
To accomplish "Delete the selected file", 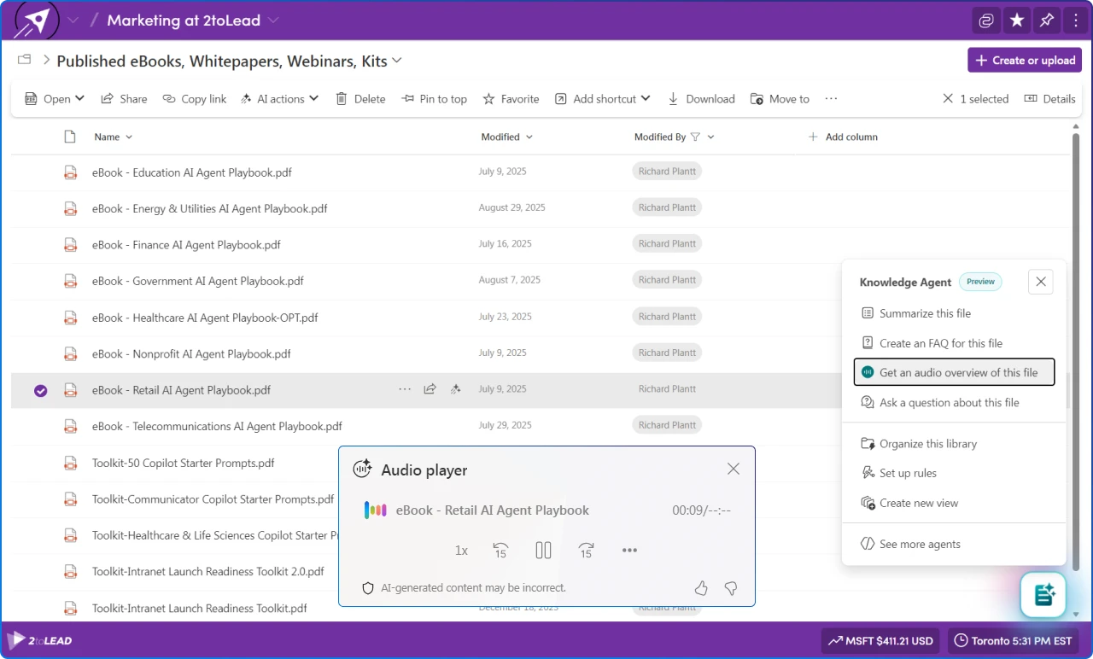I will 360,99.
